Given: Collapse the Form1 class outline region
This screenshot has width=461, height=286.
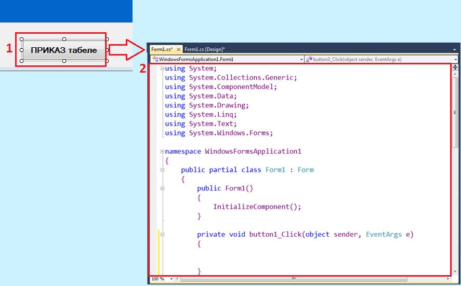Looking at the screenshot, I should point(163,170).
